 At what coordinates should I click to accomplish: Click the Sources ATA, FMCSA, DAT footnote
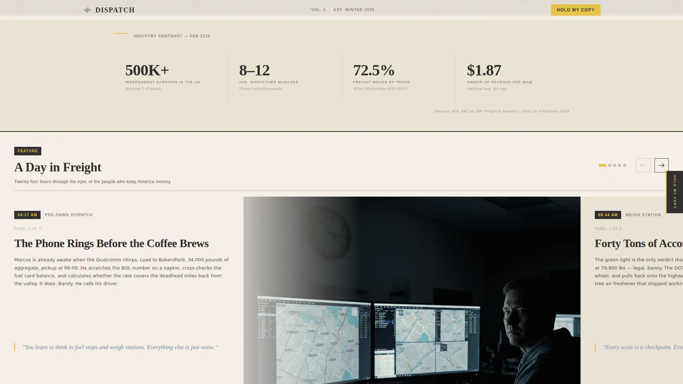coord(502,111)
